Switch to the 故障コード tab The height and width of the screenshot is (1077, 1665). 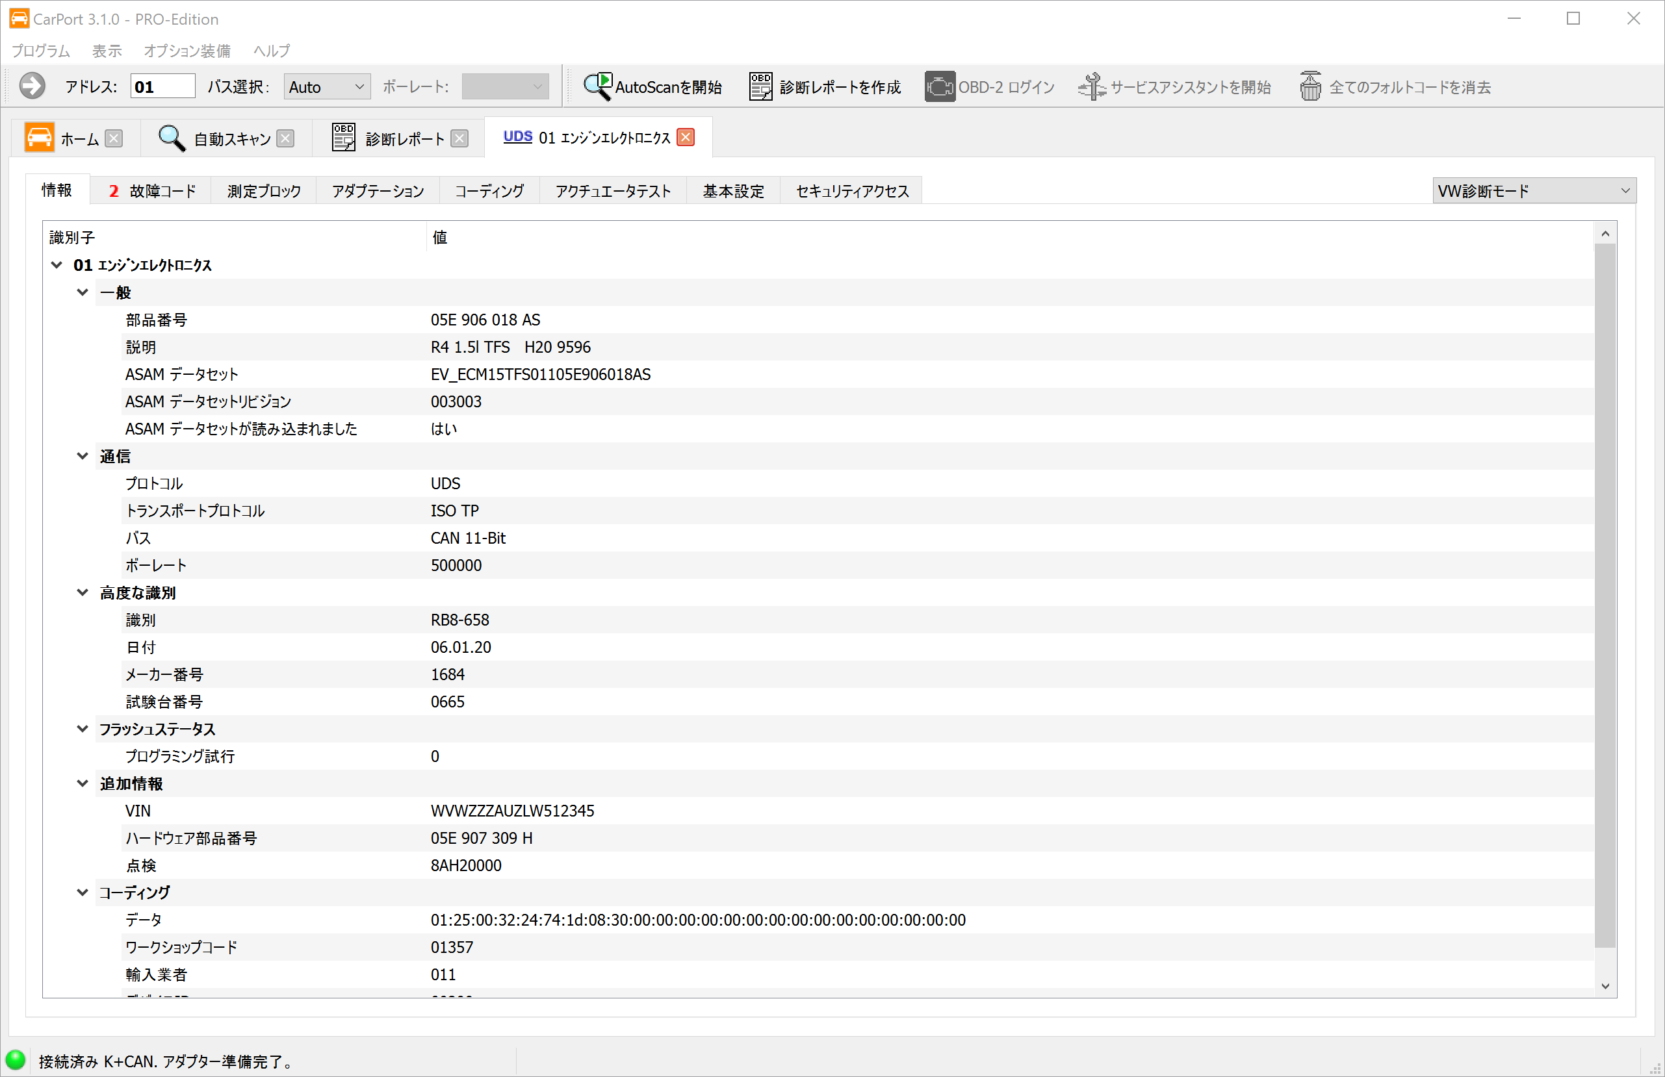152,191
